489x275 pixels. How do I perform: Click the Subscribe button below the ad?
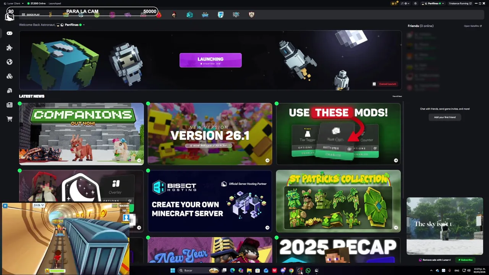tap(465, 260)
